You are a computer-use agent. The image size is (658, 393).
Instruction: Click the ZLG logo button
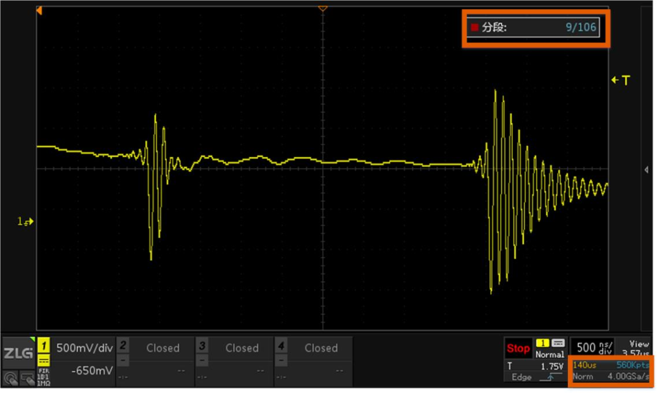pos(19,354)
